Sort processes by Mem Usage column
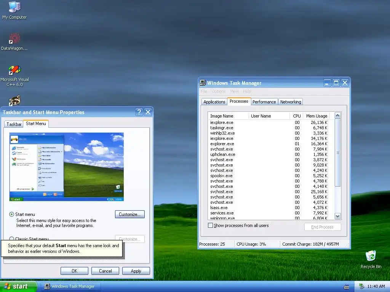The image size is (390, 292). point(316,116)
